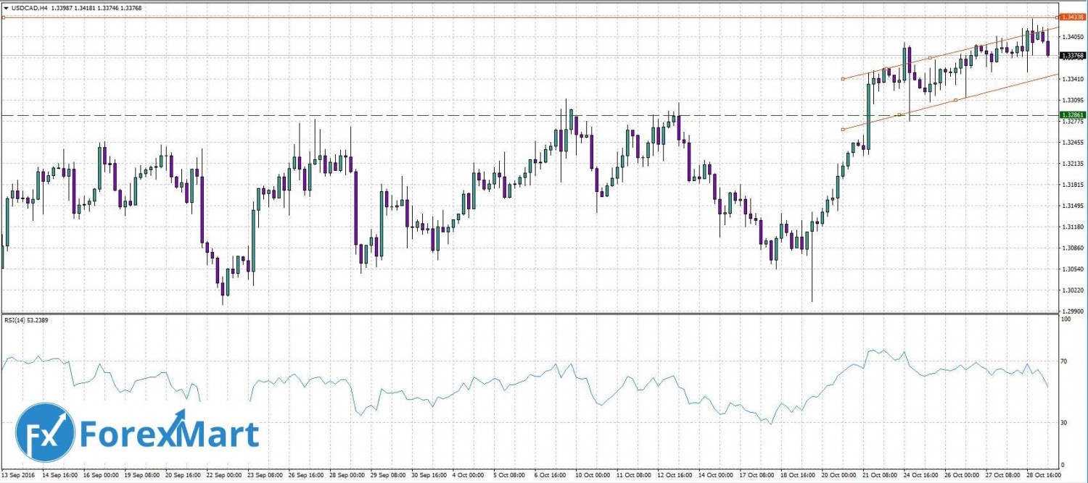The width and height of the screenshot is (1088, 483).
Task: Grab the right handle of orange horizontal line
Action: click(1055, 17)
